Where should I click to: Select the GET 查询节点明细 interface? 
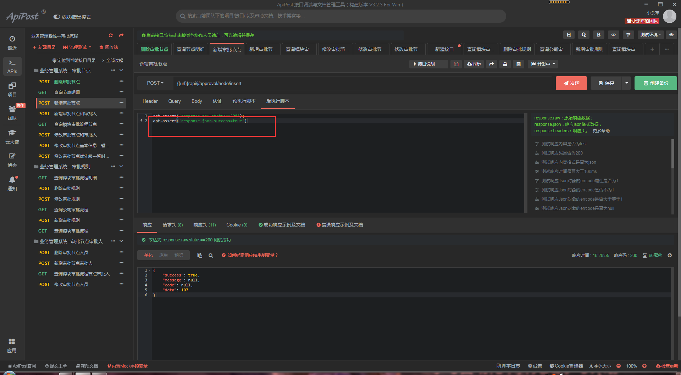coord(80,93)
